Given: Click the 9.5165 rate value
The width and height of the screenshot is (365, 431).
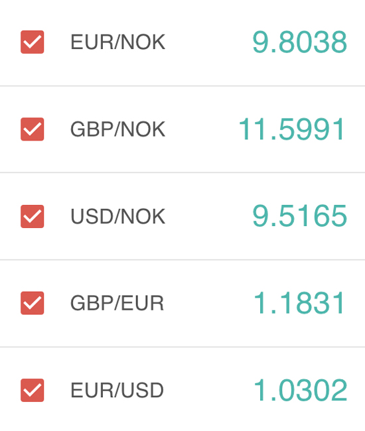Looking at the screenshot, I should tap(299, 216).
